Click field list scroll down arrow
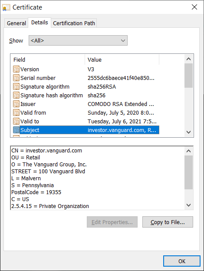The width and height of the screenshot is (204, 271). coord(189,132)
